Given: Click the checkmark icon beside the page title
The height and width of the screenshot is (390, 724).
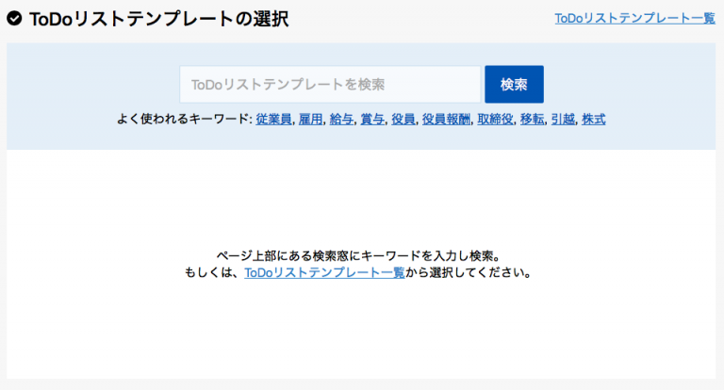Looking at the screenshot, I should tap(14, 18).
